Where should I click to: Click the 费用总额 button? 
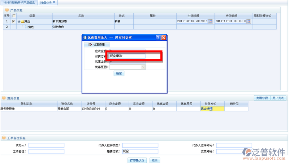(x=262, y=98)
